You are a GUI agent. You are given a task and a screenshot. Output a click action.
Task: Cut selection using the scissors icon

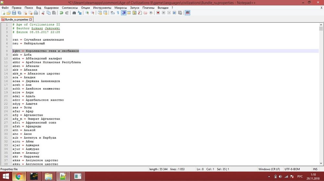click(43, 13)
